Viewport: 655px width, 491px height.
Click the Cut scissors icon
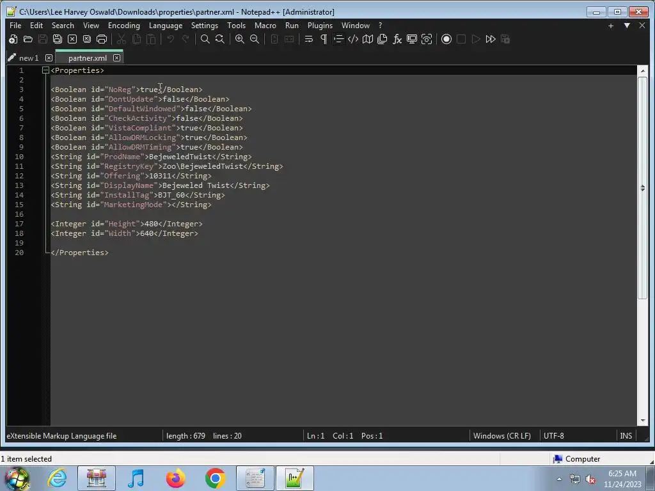click(x=122, y=39)
